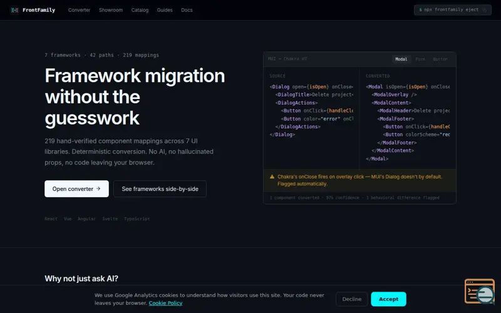Image resolution: width=501 pixels, height=313 pixels.
Task: Click the FrontFamily logo icon
Action: click(14, 10)
